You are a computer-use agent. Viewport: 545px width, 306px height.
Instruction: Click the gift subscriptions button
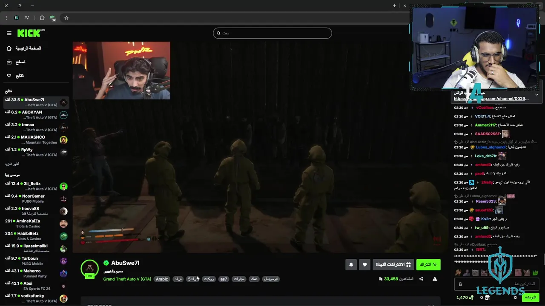pos(393,265)
